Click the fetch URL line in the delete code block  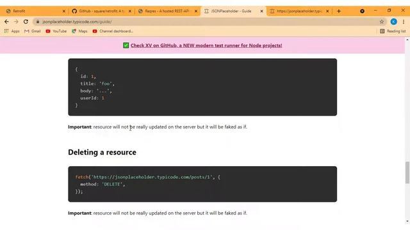pyautogui.click(x=147, y=177)
